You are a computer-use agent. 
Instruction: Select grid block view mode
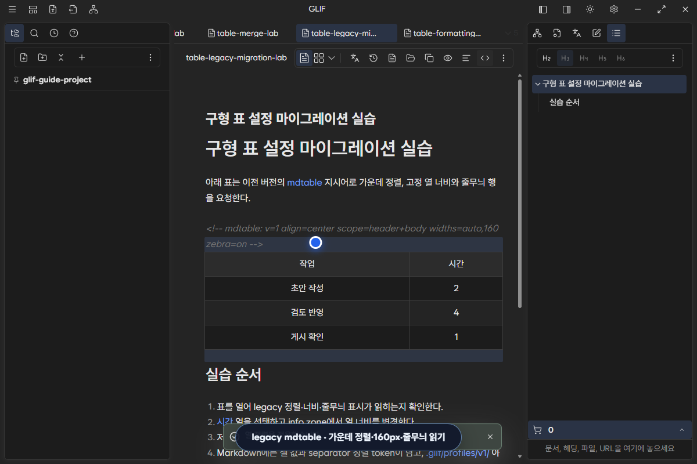pyautogui.click(x=319, y=58)
